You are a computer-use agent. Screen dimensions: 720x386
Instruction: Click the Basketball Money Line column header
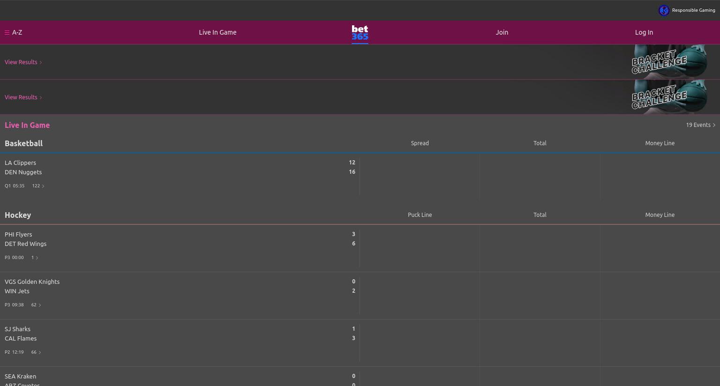[660, 143]
